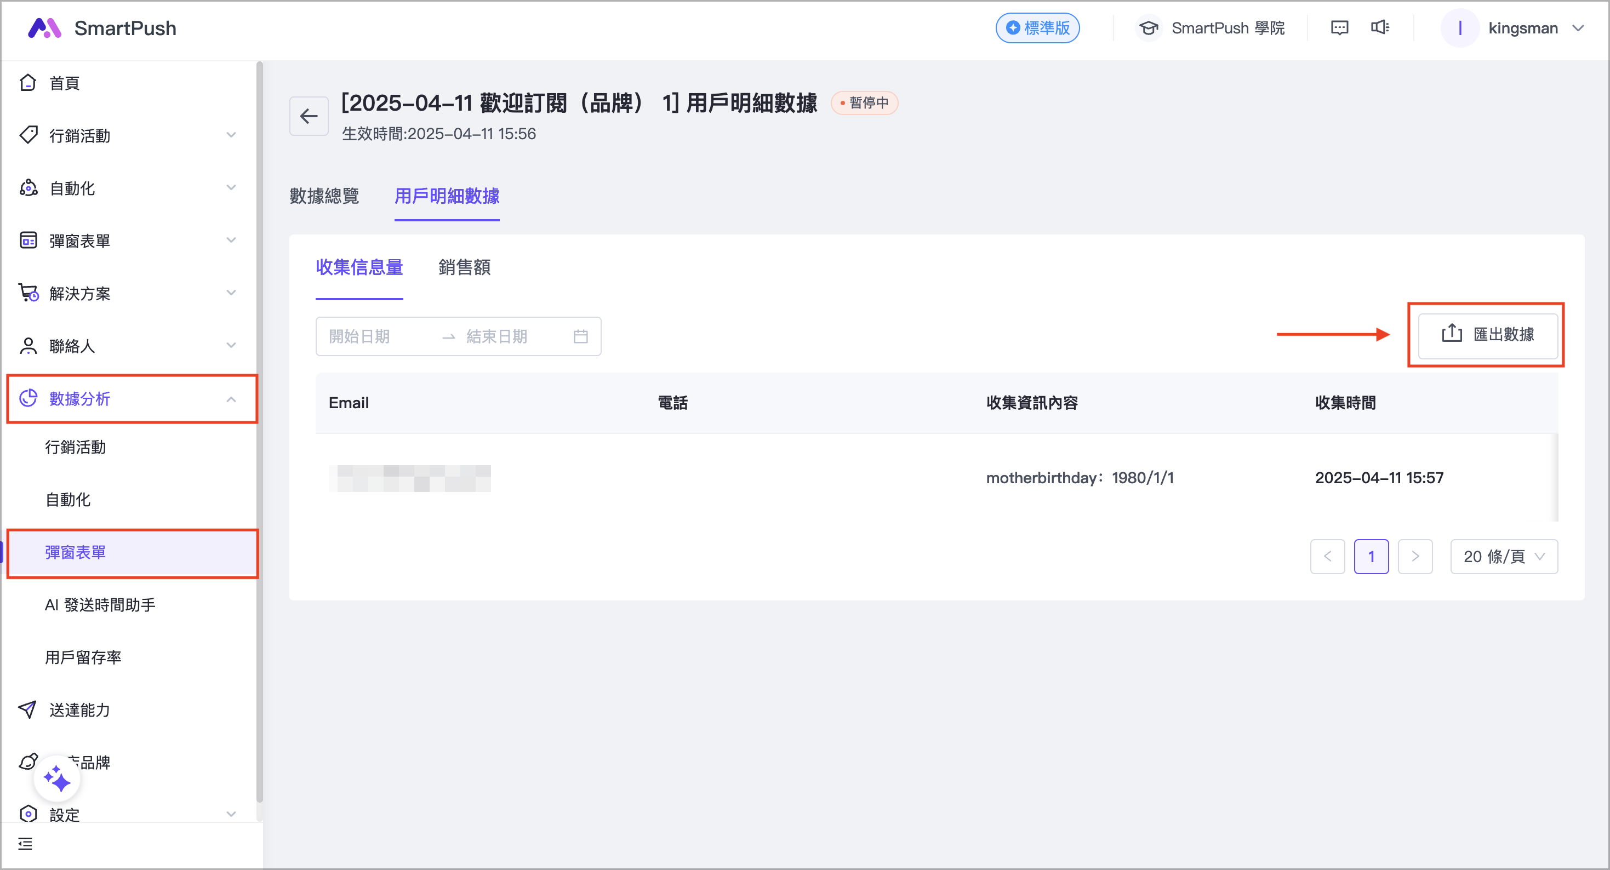Collapse the sidebar using bottom collapse icon
This screenshot has height=870, width=1610.
(26, 843)
